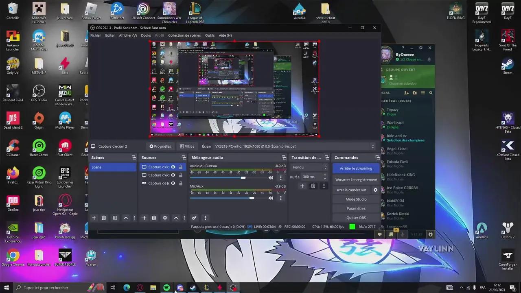521x293 pixels.
Task: Launch Spotify from the taskbar
Action: [x=166, y=287]
